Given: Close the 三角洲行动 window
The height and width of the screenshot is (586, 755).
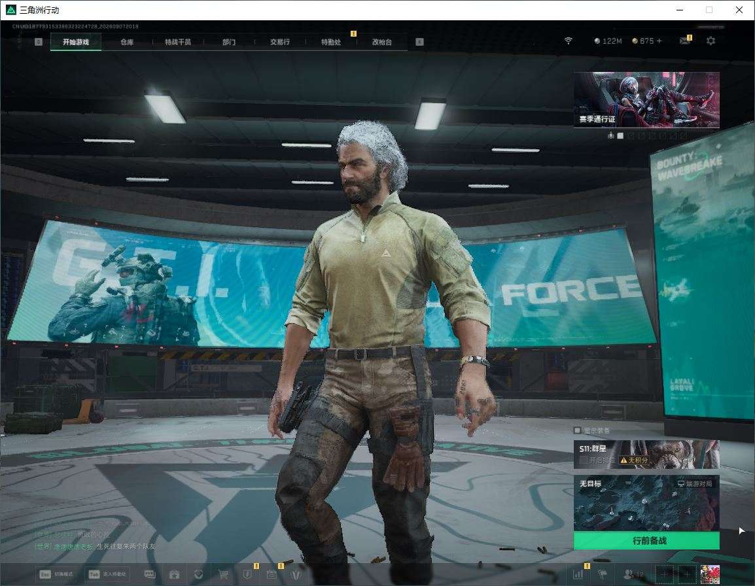Looking at the screenshot, I should click(739, 10).
